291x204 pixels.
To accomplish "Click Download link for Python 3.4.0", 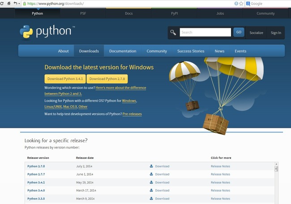I will 162,190.
